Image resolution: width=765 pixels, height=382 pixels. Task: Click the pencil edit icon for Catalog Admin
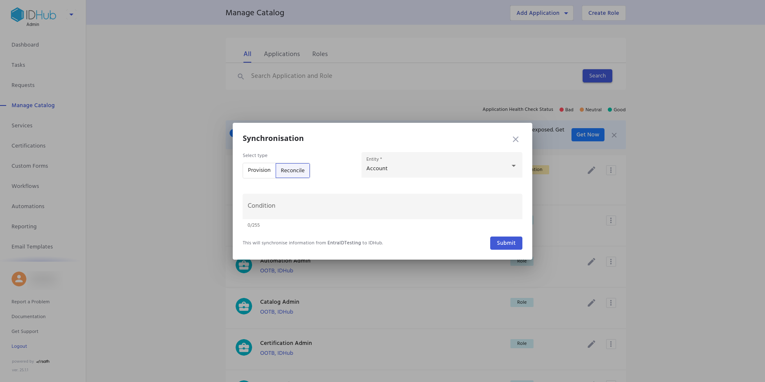pyautogui.click(x=591, y=303)
